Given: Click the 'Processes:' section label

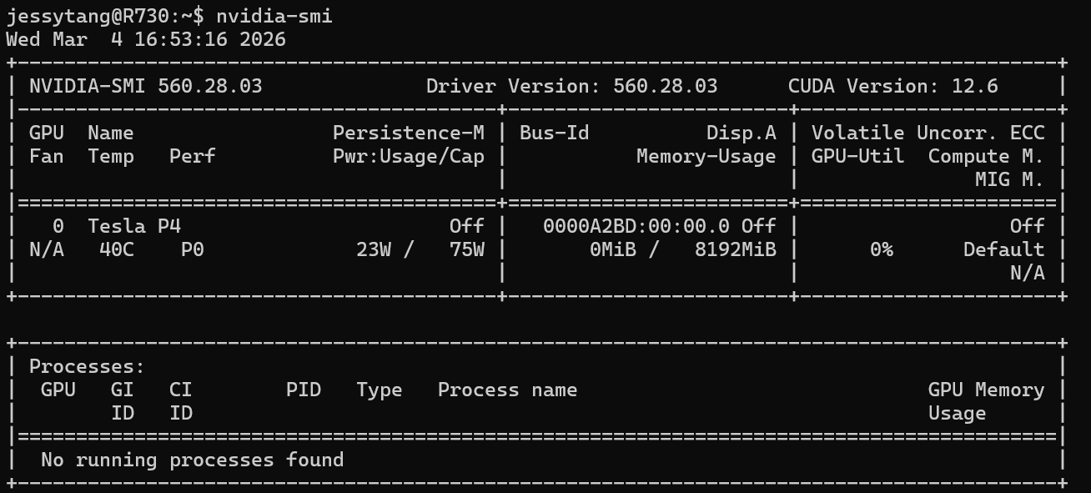Looking at the screenshot, I should click(x=88, y=366).
